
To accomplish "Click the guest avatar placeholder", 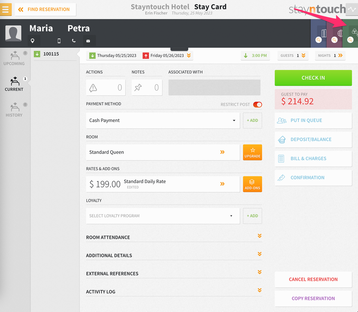I will pyautogui.click(x=14, y=33).
